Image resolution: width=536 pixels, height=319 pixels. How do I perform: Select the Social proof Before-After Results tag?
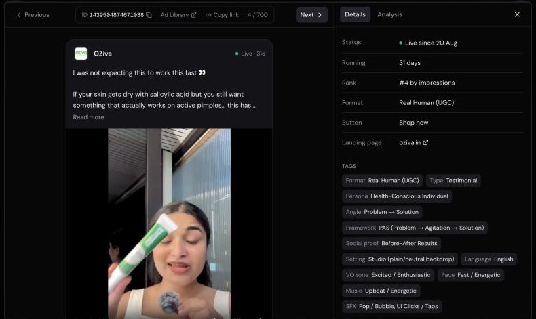click(x=391, y=243)
